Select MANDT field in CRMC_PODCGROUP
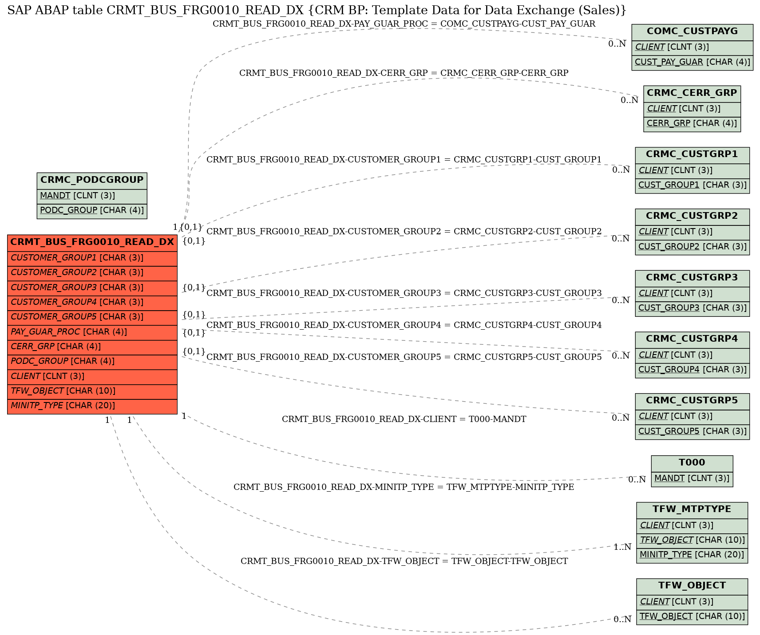 click(x=92, y=196)
